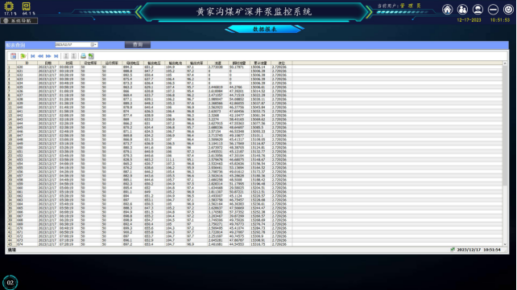Click the 02 circular indicator

[x=10, y=283]
